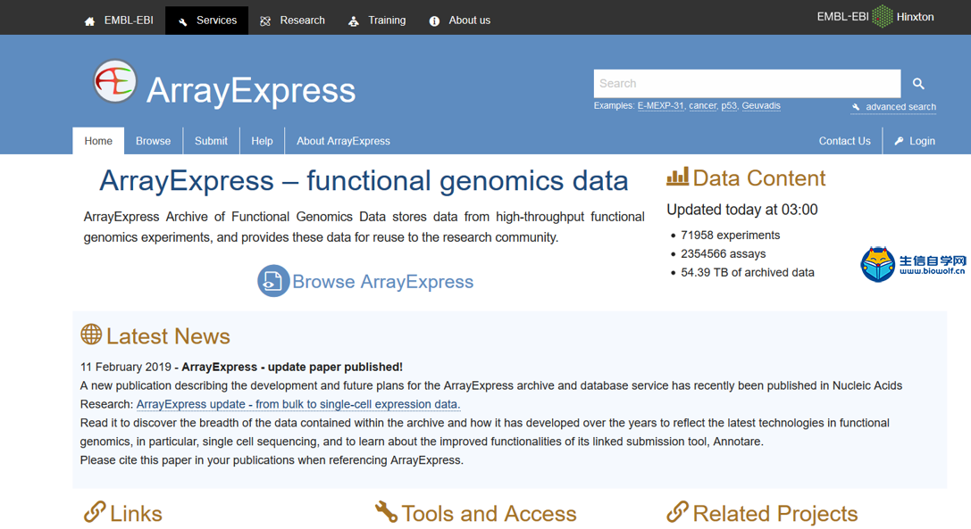This screenshot has width=971, height=529.
Task: Open the Contact Us tab
Action: click(x=845, y=141)
